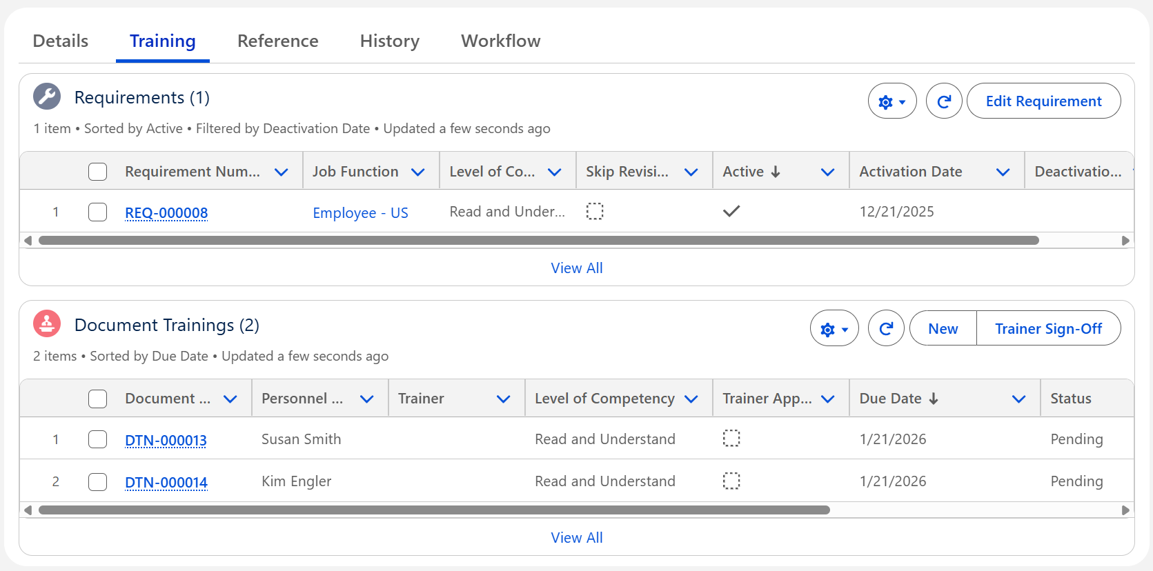This screenshot has width=1153, height=571.
Task: Open the Due Date column dropdown
Action: click(x=1018, y=399)
